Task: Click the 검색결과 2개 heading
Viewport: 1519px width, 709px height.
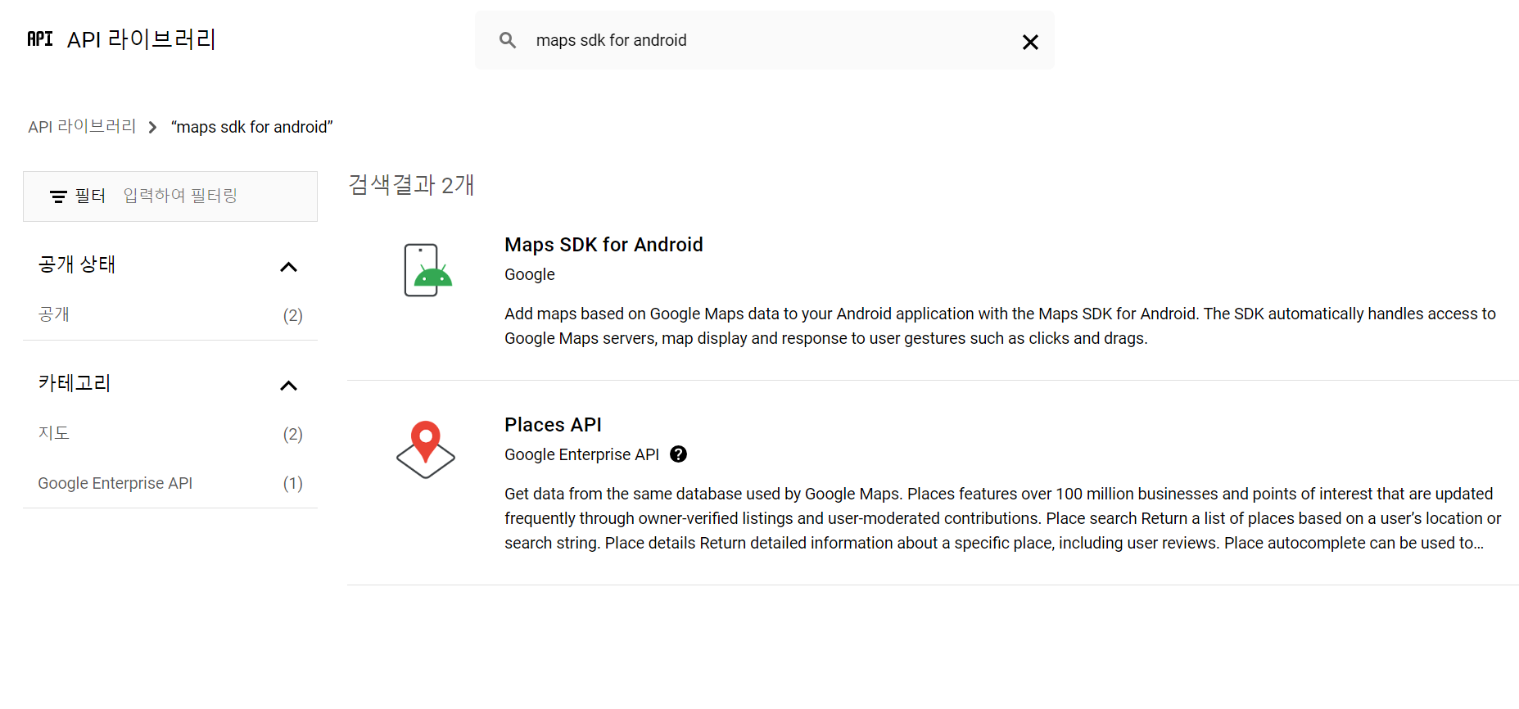Action: click(x=411, y=185)
